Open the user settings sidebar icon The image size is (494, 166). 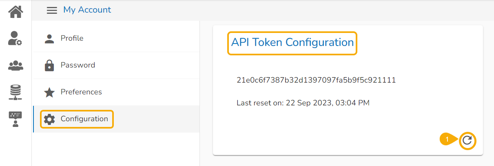[x=16, y=38]
